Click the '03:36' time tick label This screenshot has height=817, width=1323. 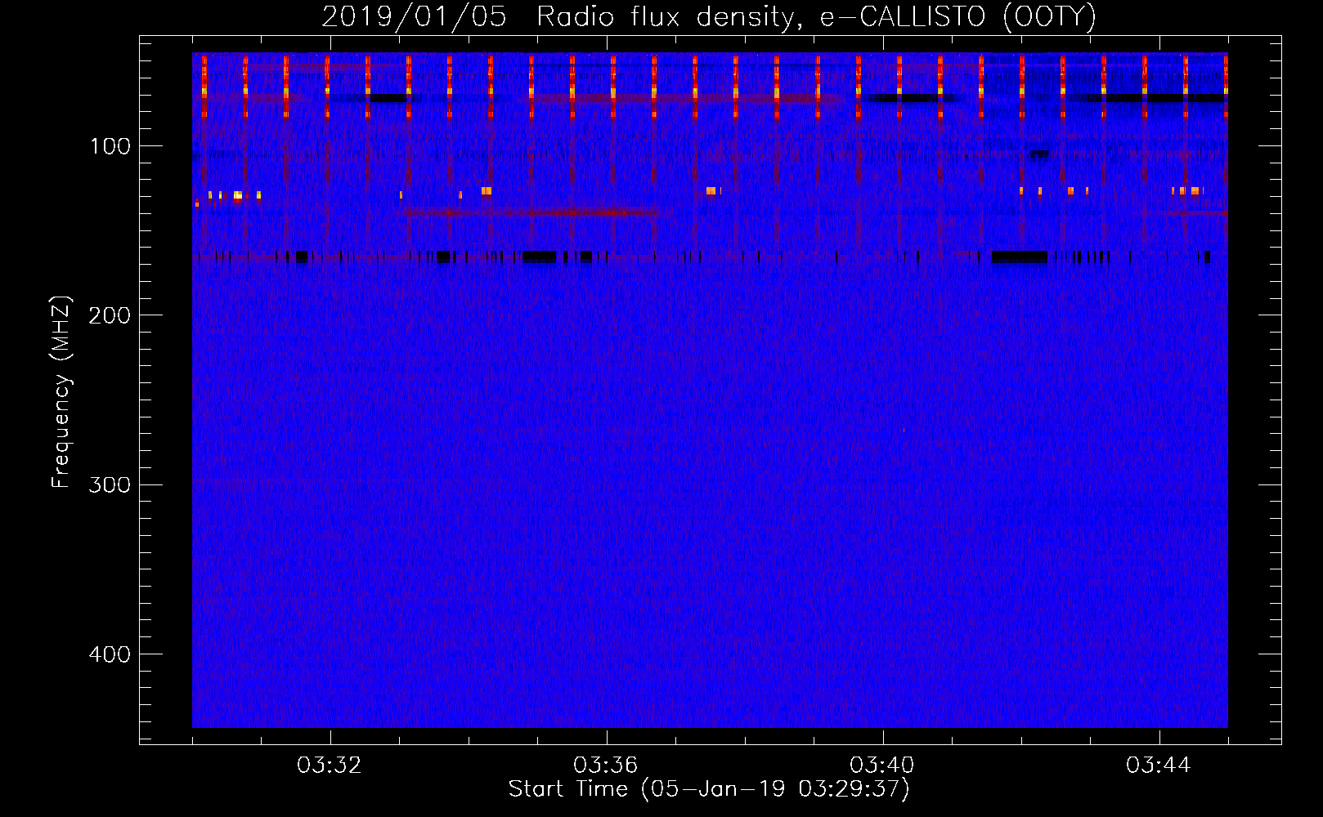[x=606, y=766]
